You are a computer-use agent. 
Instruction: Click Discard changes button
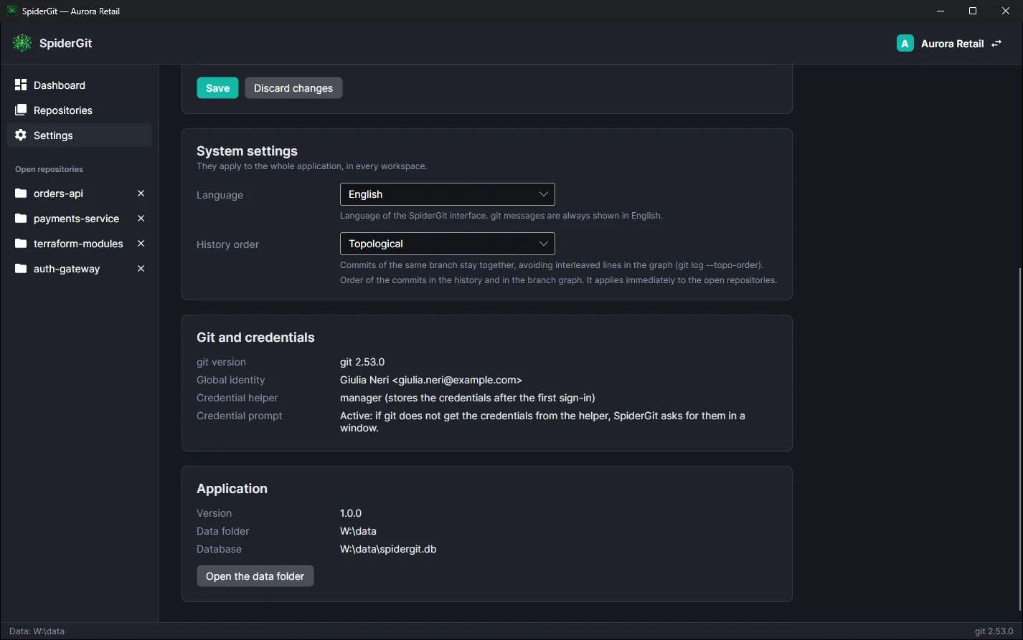point(293,88)
